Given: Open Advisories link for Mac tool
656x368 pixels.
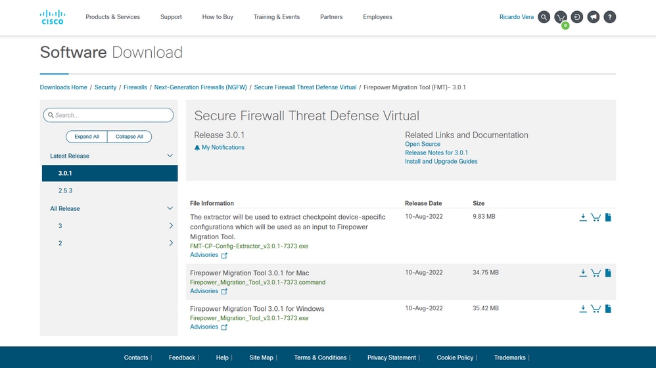Looking at the screenshot, I should [x=204, y=291].
